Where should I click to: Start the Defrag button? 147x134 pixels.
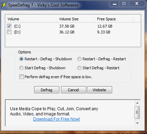point(47,90)
